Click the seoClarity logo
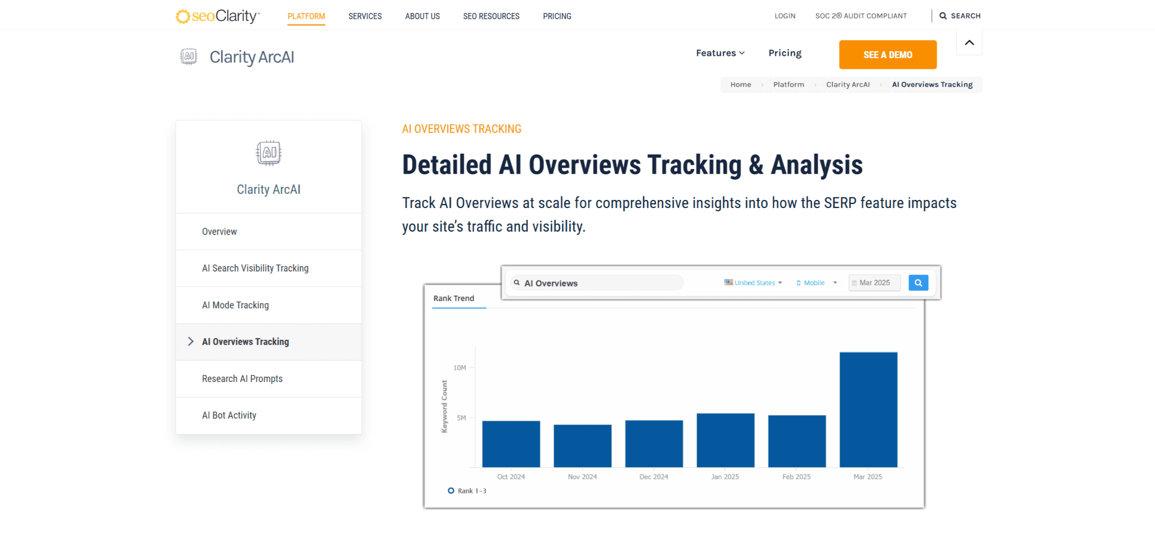 click(x=218, y=16)
